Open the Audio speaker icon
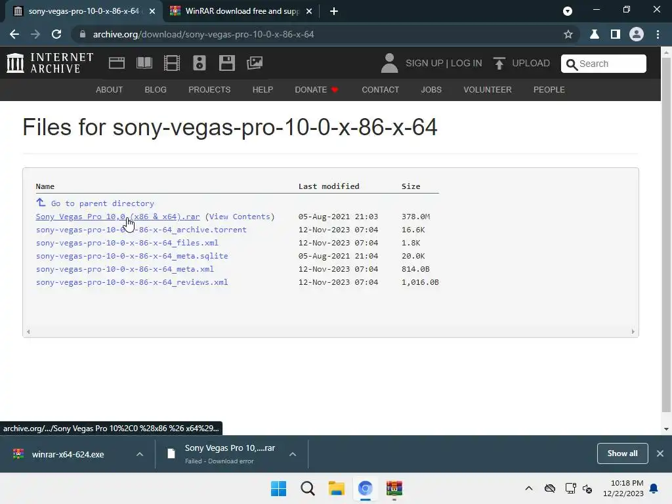This screenshot has height=504, width=672. click(199, 63)
